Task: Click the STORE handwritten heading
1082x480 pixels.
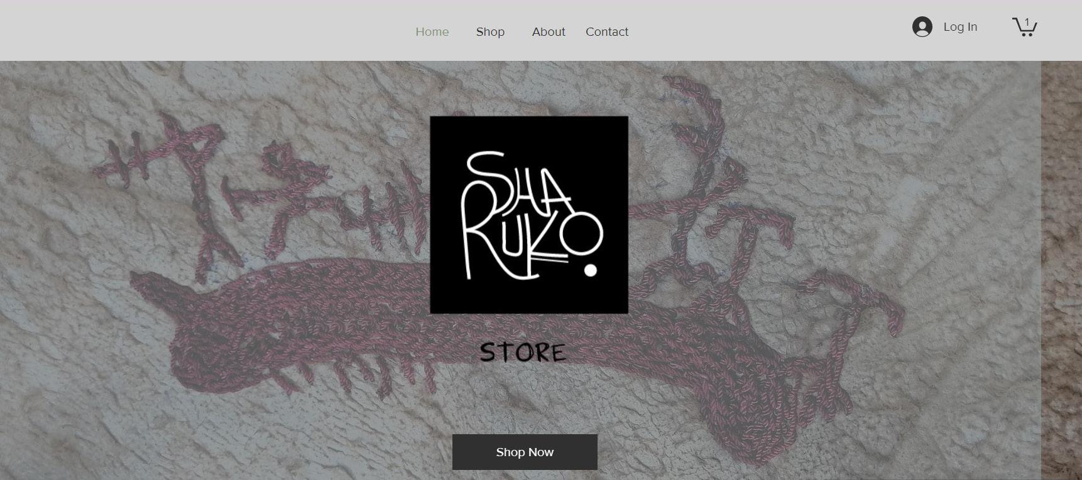Action: coord(523,352)
